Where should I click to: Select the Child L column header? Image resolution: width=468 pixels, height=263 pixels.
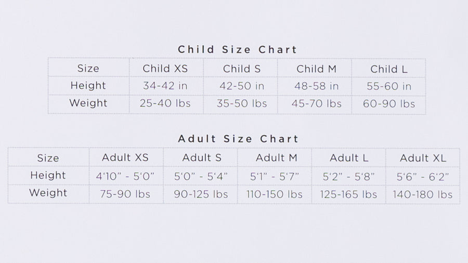pyautogui.click(x=389, y=69)
